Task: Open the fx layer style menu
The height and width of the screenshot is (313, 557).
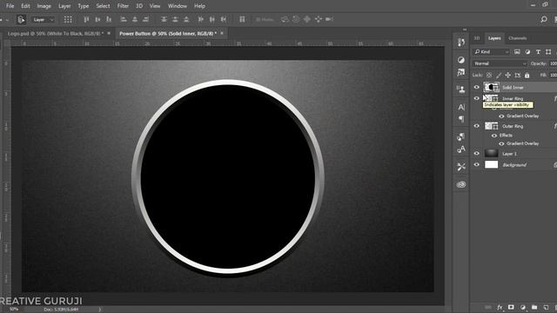Action: (x=500, y=307)
